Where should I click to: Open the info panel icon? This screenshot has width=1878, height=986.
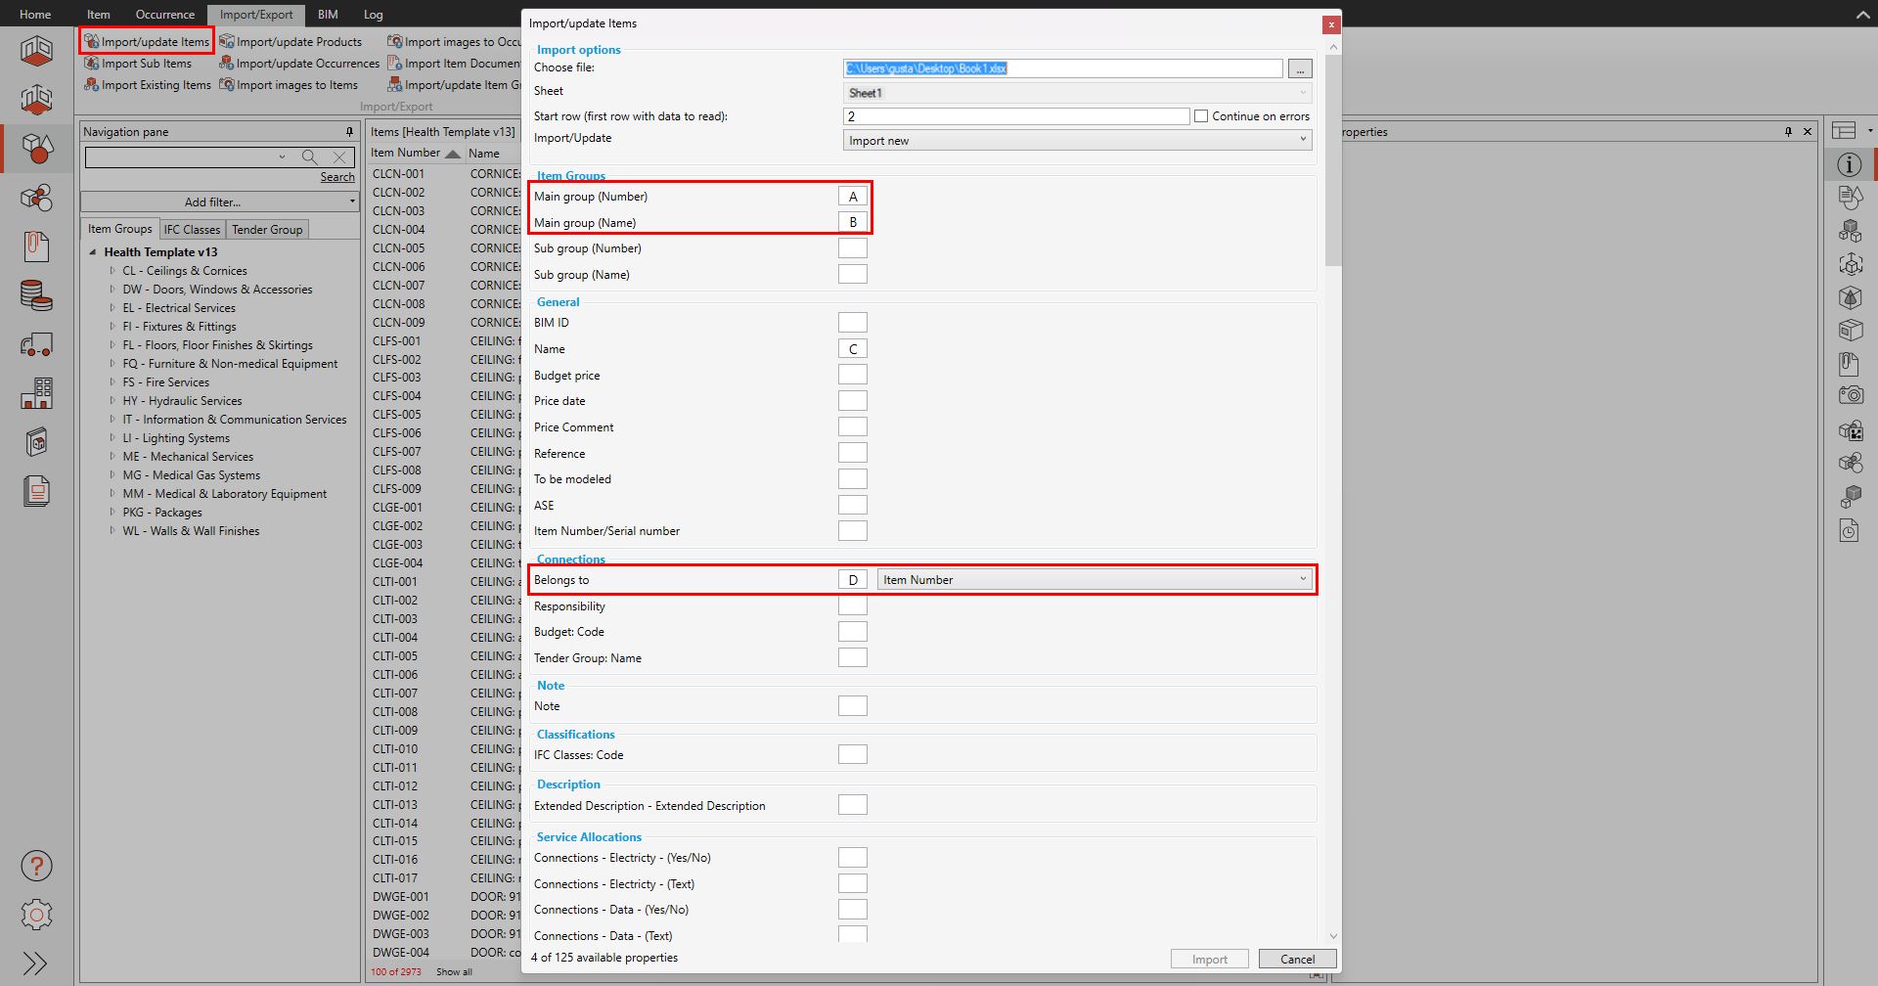click(1849, 164)
